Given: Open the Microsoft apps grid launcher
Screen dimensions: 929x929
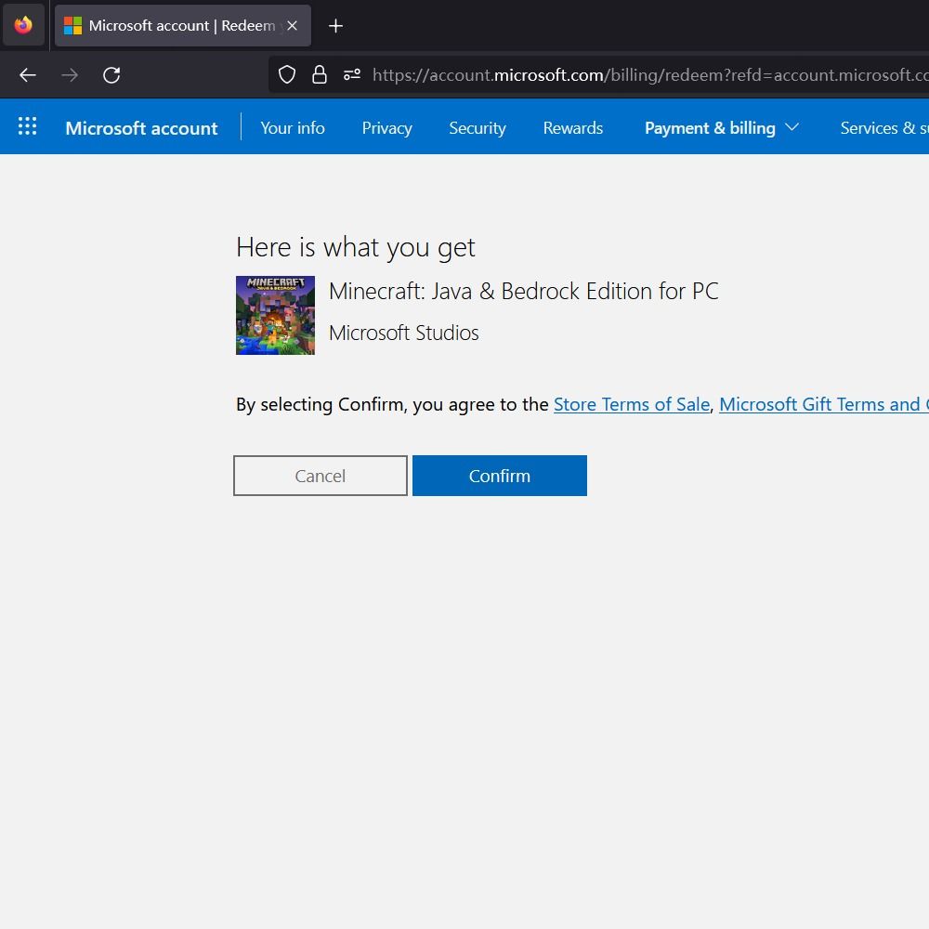Looking at the screenshot, I should pos(28,127).
